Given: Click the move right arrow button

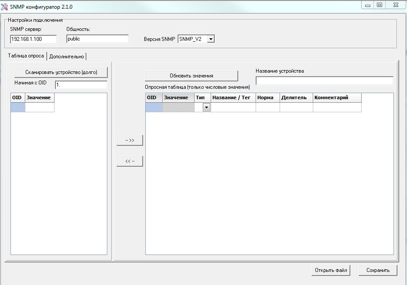Looking at the screenshot, I should pos(130,140).
